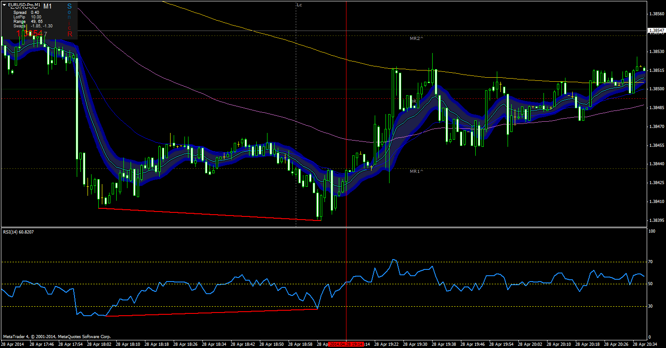Select the red trendline under price lows
This screenshot has width=666, height=348.
pyautogui.click(x=210, y=214)
